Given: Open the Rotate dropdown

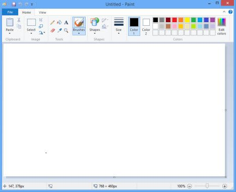Looking at the screenshot, I should [x=42, y=32].
